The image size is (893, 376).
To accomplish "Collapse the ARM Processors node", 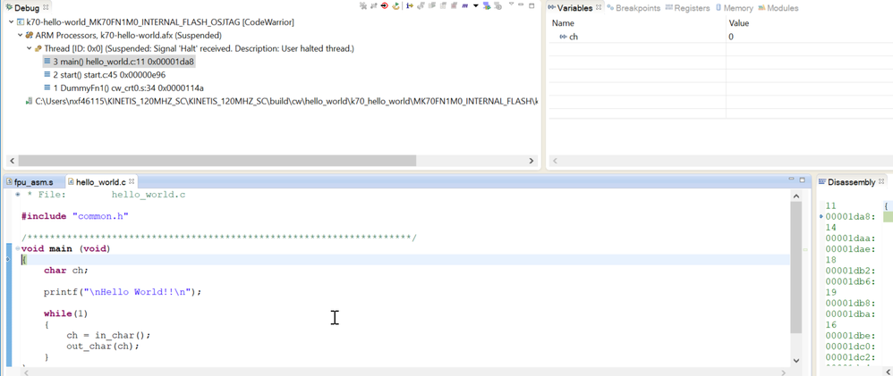I will point(21,35).
